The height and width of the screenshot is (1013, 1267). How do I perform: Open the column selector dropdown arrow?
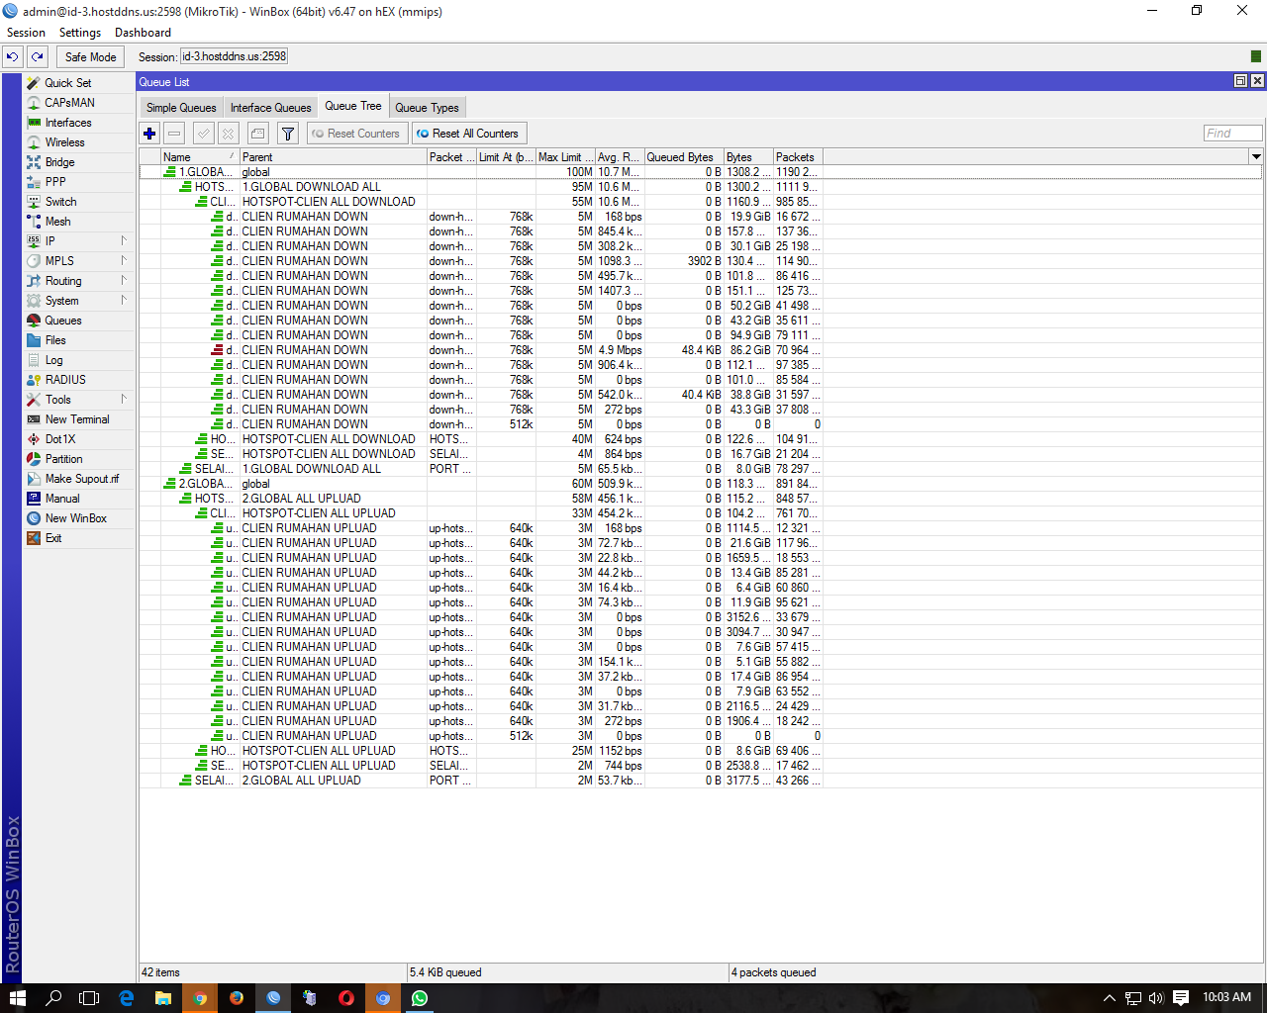pyautogui.click(x=1256, y=157)
